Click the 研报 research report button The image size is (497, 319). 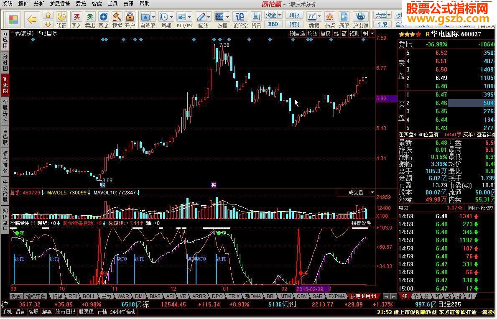pyautogui.click(x=294, y=15)
